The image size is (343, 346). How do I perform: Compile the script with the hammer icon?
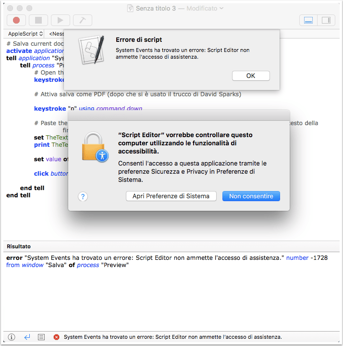tap(83, 20)
